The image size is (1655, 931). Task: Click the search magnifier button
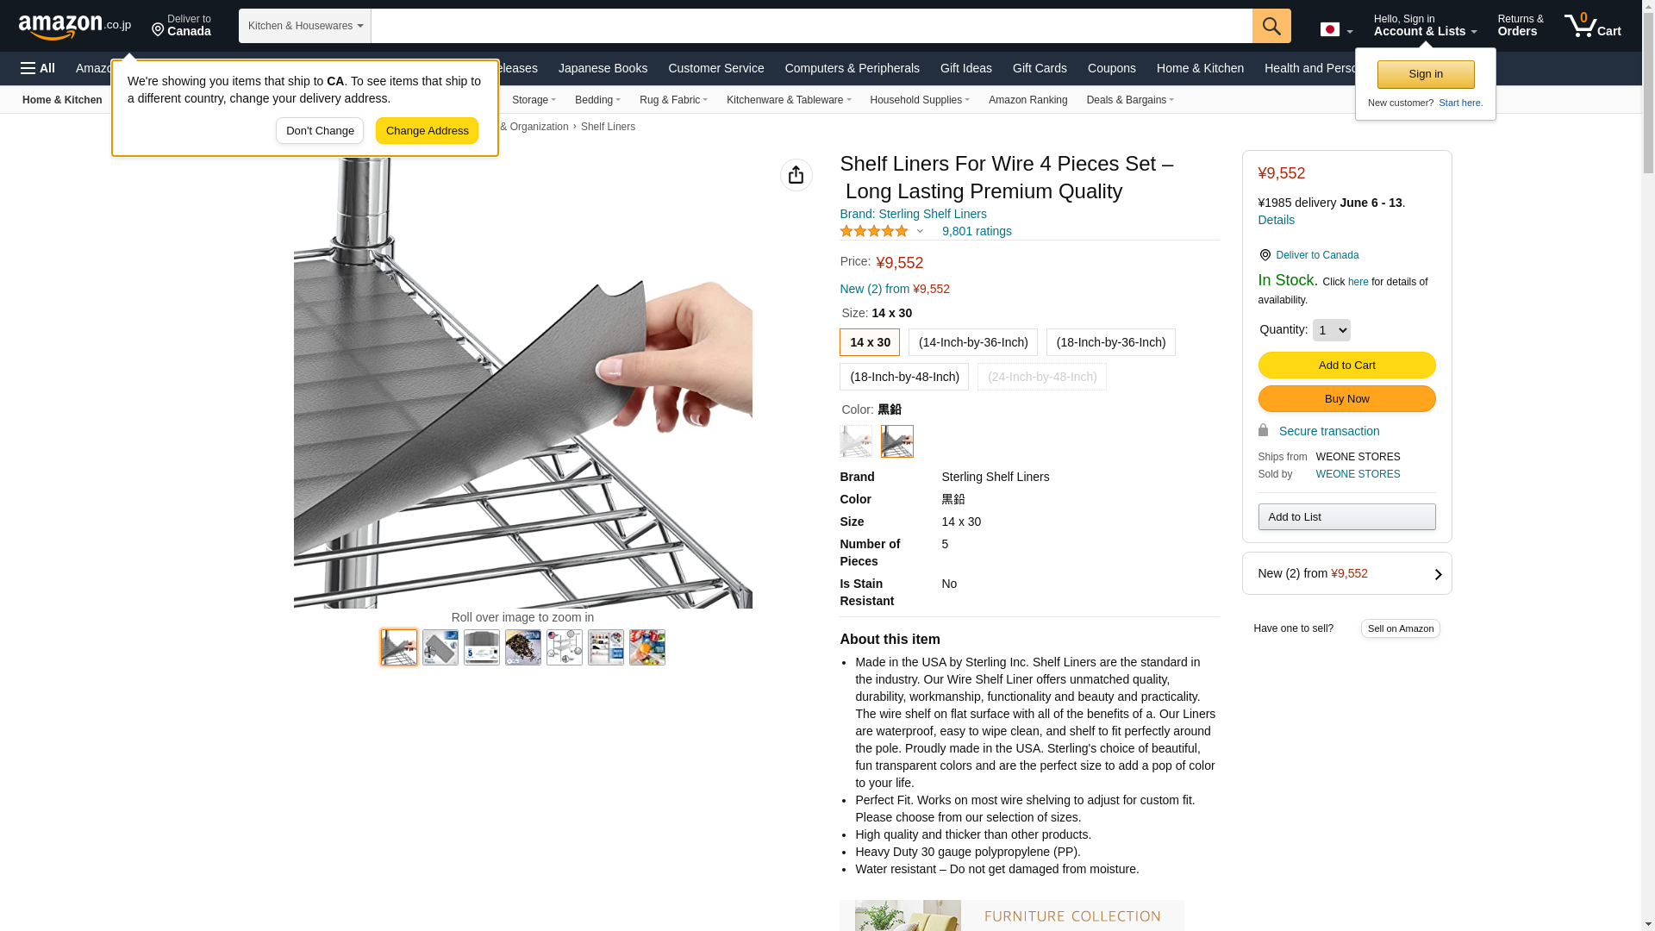[1271, 26]
